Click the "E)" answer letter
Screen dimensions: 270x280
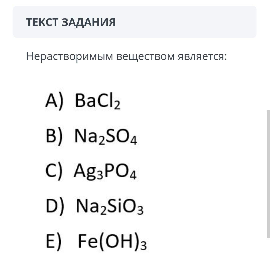[53, 242]
